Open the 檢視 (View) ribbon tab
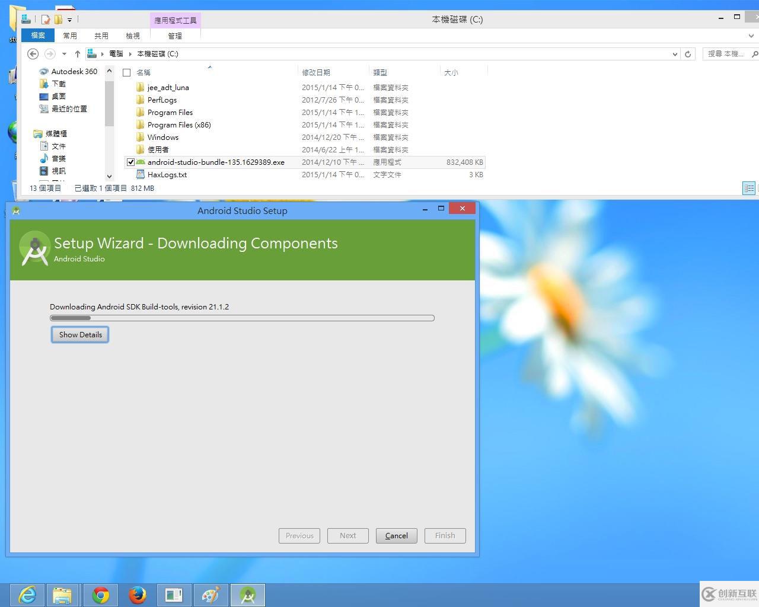Viewport: 759px width, 607px height. [133, 36]
